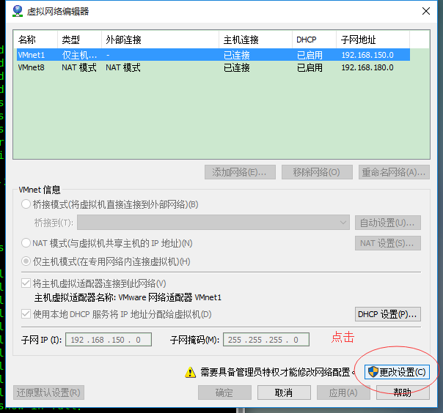The width and height of the screenshot is (443, 413).
Task: Click VMnet8 已启用 DHCP cell
Action: pos(310,67)
